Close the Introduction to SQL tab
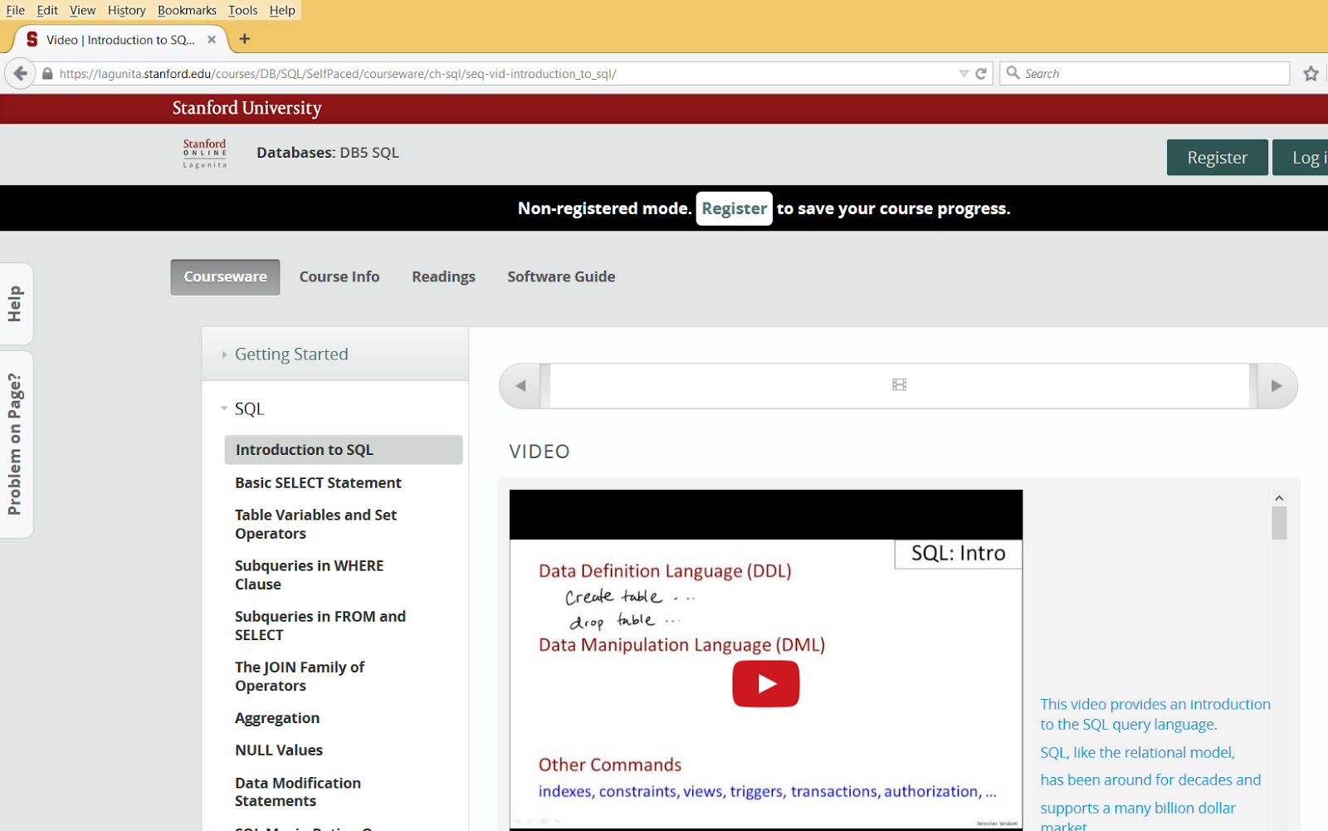 (212, 39)
